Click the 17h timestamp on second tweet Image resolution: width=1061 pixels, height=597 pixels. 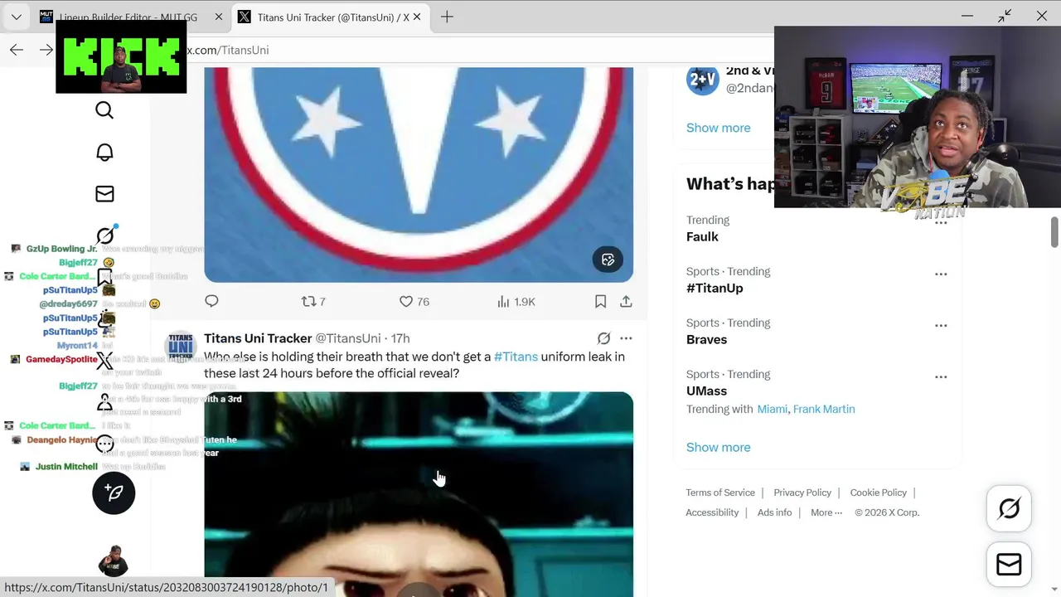coord(400,338)
